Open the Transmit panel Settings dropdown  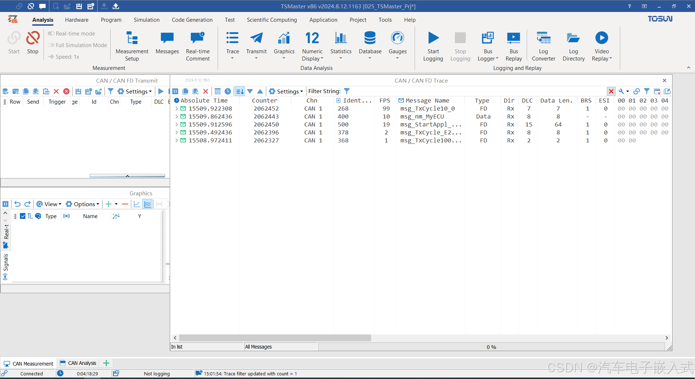(x=135, y=91)
